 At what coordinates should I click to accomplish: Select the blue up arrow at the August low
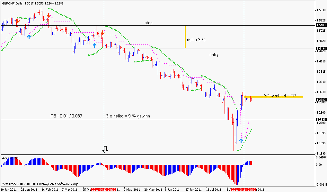(x=241, y=140)
